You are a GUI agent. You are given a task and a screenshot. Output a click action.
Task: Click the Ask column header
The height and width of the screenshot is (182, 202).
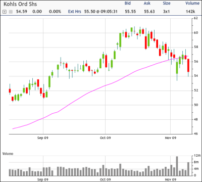147,3
